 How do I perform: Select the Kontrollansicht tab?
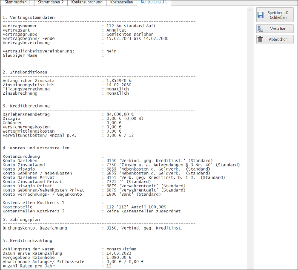tap(154, 3)
